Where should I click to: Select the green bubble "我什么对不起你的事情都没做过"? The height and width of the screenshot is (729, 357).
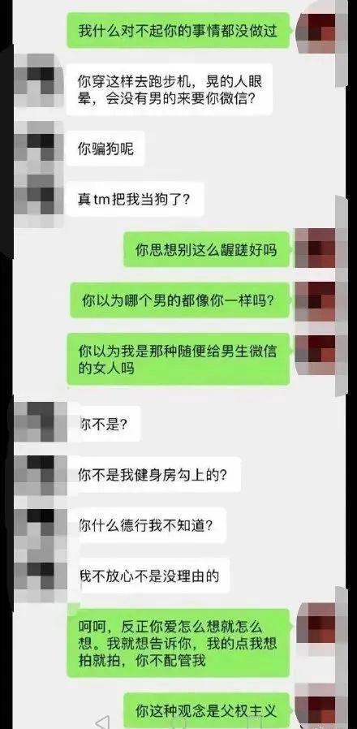pyautogui.click(x=178, y=30)
